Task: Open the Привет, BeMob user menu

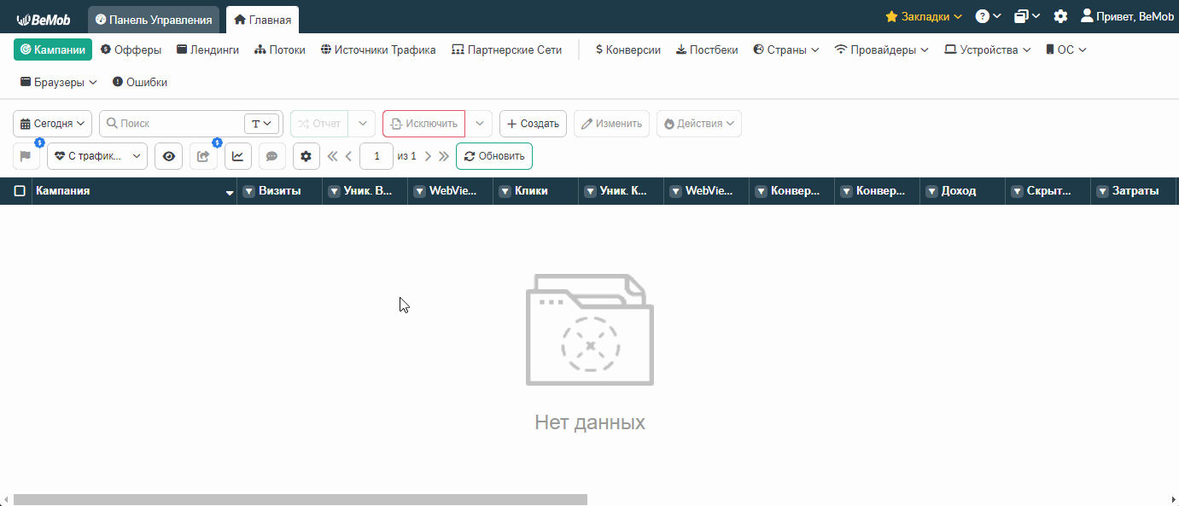Action: [1127, 16]
